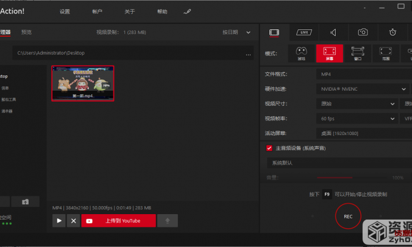Image resolution: width=412 pixels, height=247 pixels.
Task: Select the 第一期.mp4 video thumbnail
Action: point(83,83)
